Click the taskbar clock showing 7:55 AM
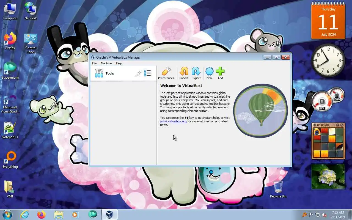Viewport: 352px width, 220px height. [338, 215]
